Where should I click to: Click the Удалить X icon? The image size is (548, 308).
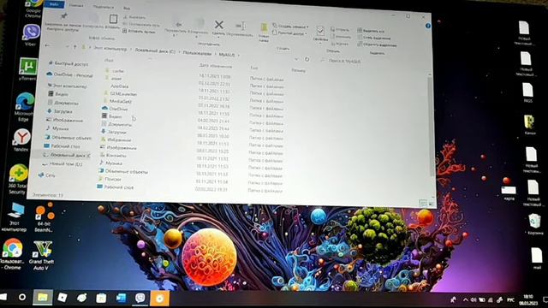pos(219,25)
